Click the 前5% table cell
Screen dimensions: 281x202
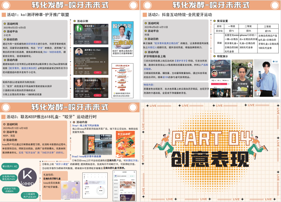tap(248, 31)
